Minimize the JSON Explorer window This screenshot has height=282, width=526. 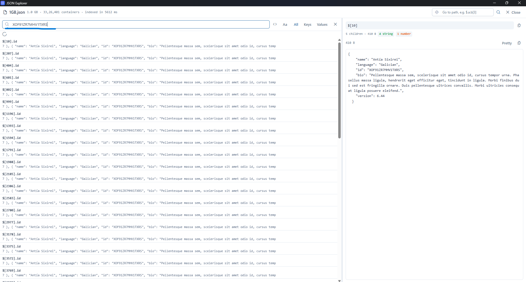[x=494, y=3]
